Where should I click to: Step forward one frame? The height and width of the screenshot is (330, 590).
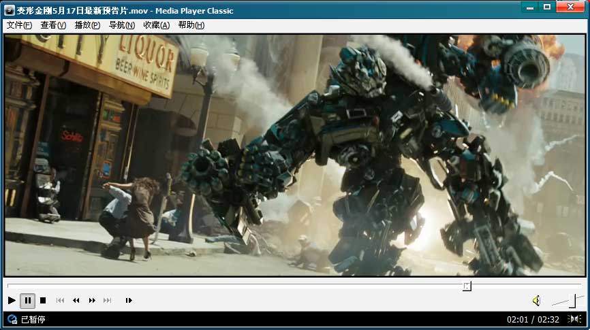[x=129, y=300]
